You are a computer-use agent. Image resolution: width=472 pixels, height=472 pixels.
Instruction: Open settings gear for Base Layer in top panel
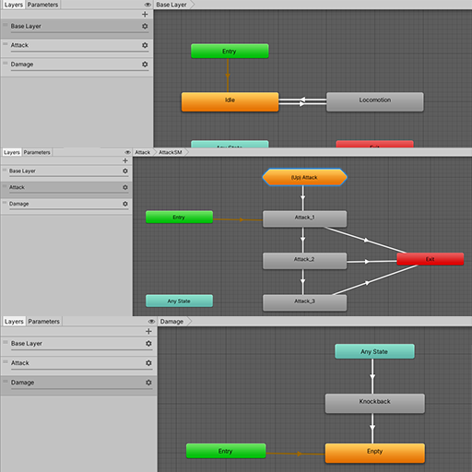point(145,26)
